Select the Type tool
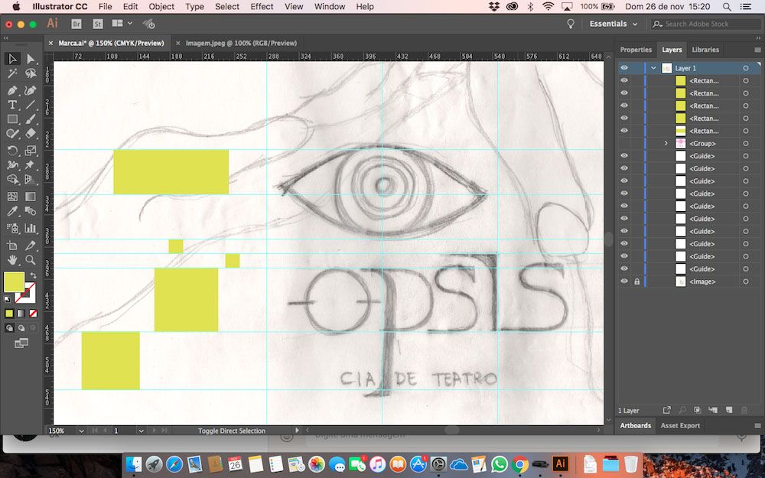765x478 pixels. (12, 105)
